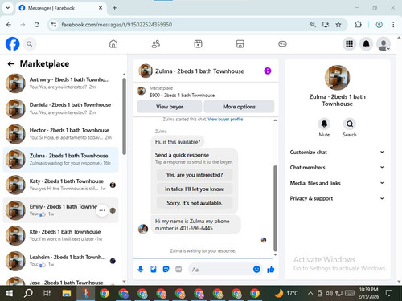Open the View buyer profile link
Screen dimensions: 402x301
pos(225,119)
